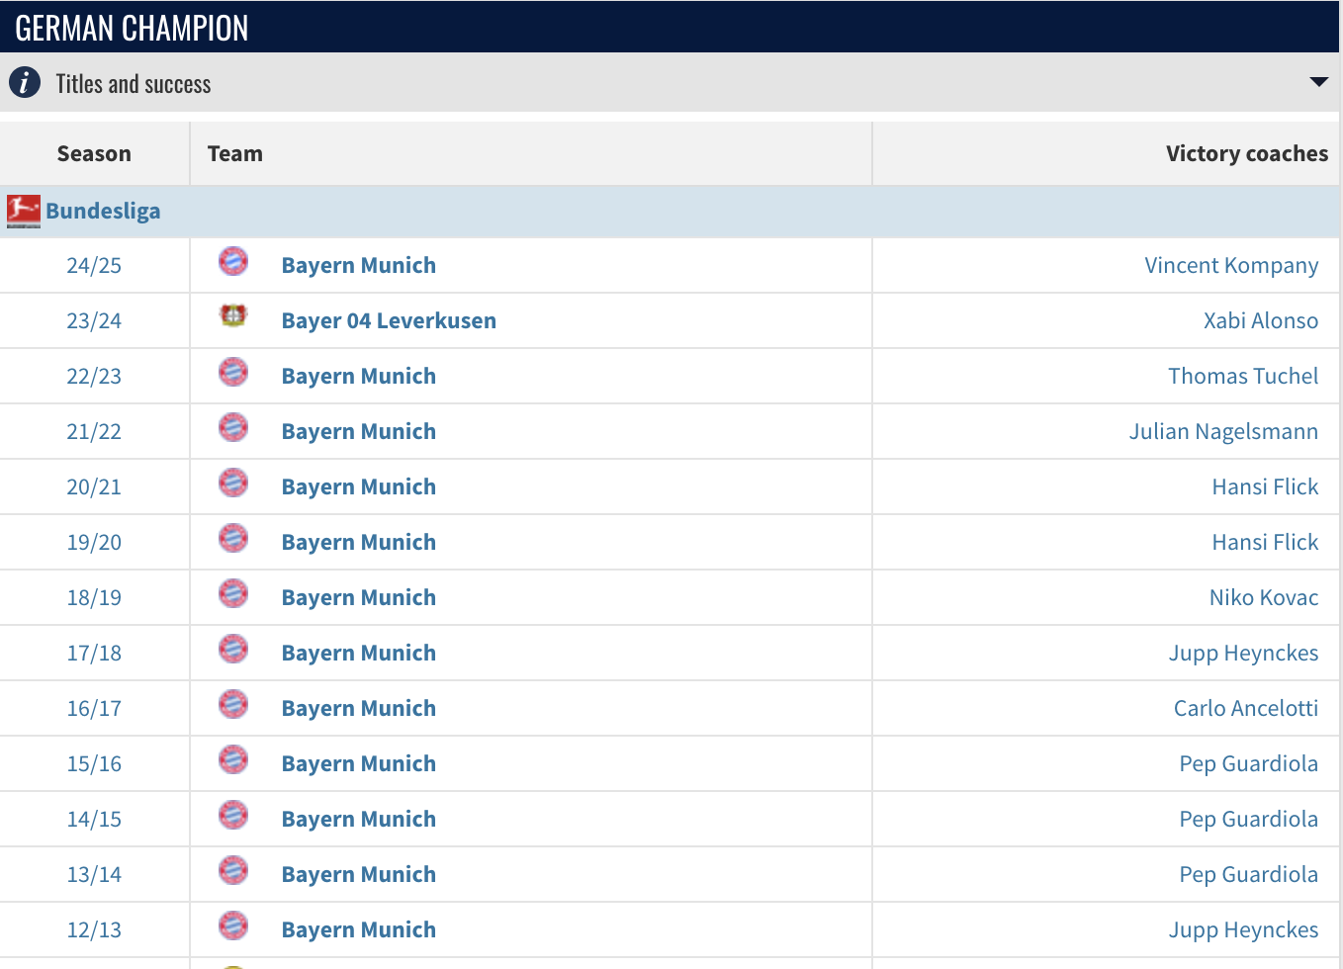Open Pep Guardiola link in 14/15 row
This screenshot has width=1343, height=969.
[1249, 819]
